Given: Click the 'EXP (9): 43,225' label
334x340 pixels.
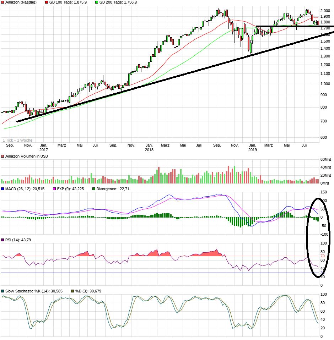Looking at the screenshot, I should (x=70, y=189).
